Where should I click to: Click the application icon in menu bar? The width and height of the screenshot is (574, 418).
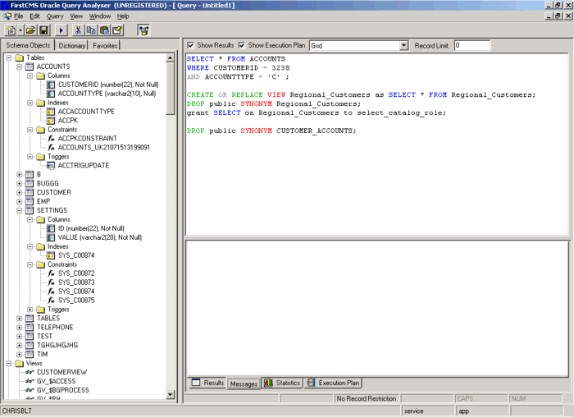click(7, 16)
